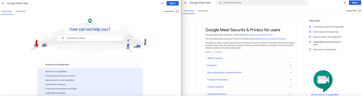Screen dimensions: 362x96
Task: Open Accessories and hardware kits for Meet
Action: pyautogui.click(x=61, y=89)
